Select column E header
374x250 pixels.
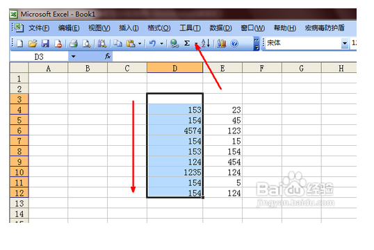(222, 68)
